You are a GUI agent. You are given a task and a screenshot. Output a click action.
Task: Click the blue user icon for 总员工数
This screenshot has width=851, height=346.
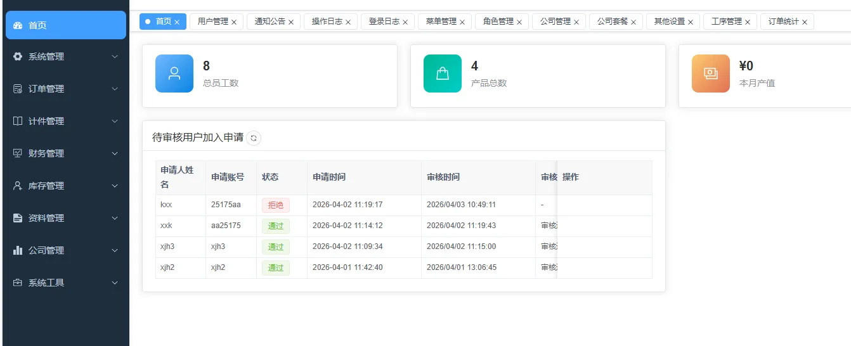pyautogui.click(x=174, y=74)
